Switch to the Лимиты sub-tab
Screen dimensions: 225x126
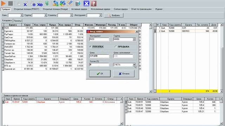pos(18,21)
